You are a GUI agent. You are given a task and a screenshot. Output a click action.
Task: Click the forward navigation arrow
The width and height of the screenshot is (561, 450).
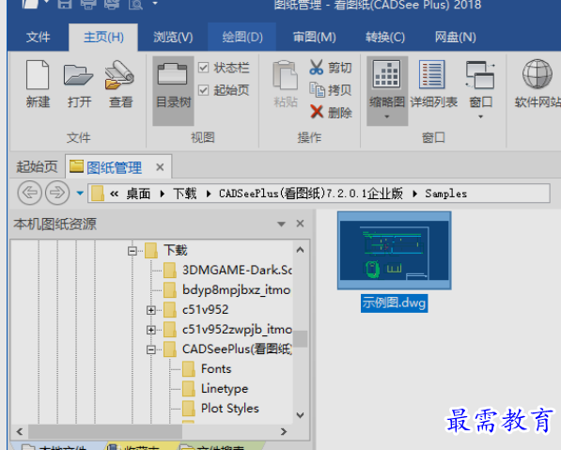click(x=57, y=193)
